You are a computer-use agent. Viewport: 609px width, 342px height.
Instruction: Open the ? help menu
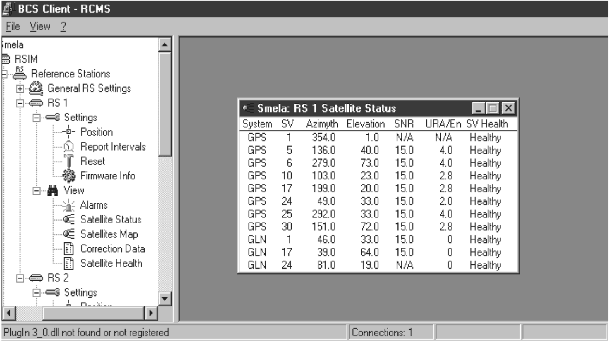click(63, 27)
